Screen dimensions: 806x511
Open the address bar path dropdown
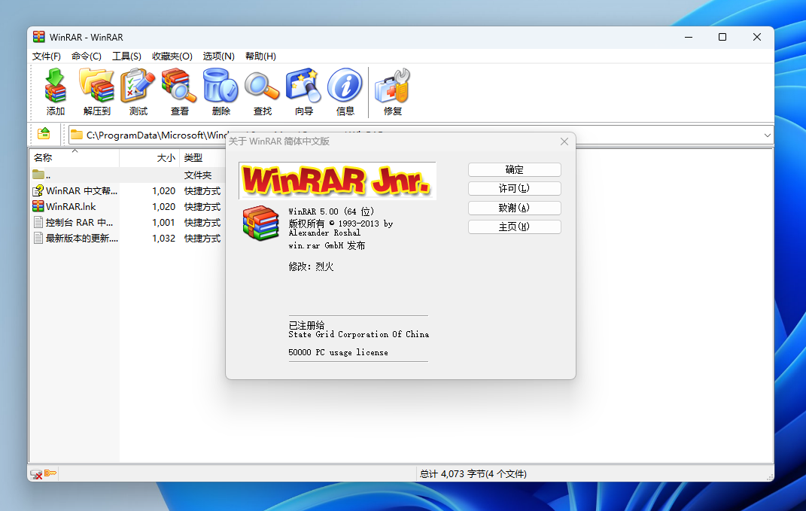[x=767, y=135]
